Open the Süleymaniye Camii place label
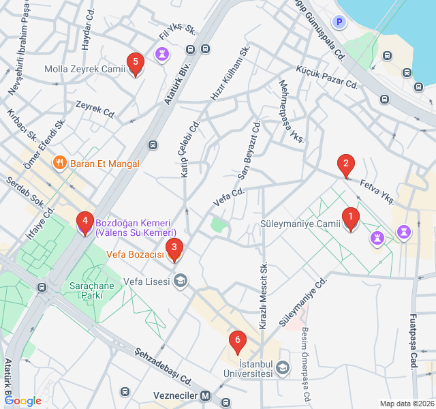 click(300, 224)
